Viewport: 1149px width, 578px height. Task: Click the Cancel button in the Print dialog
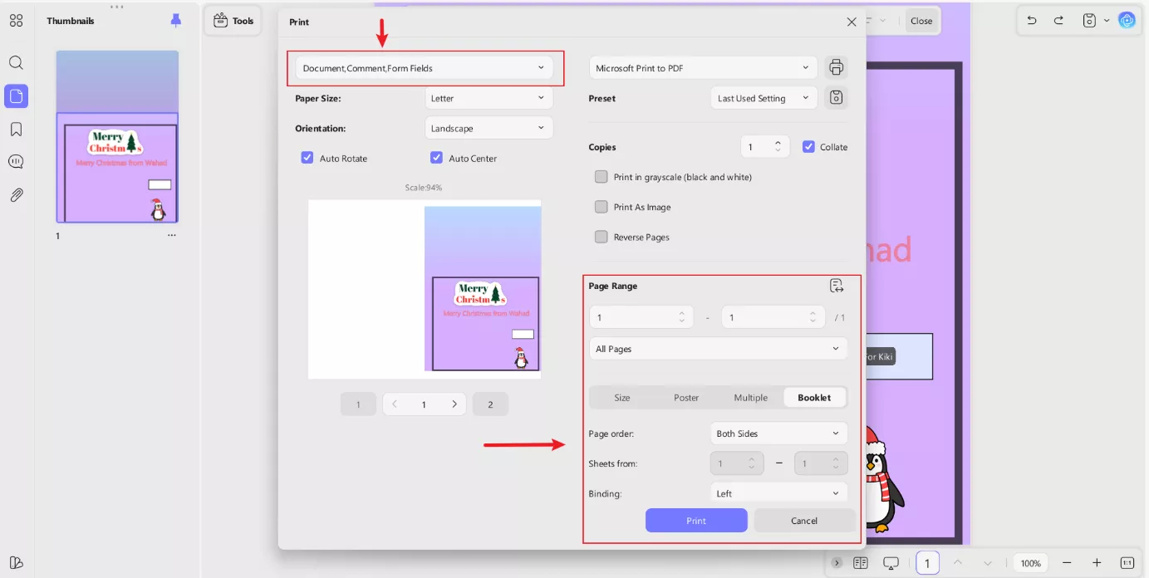tap(803, 520)
